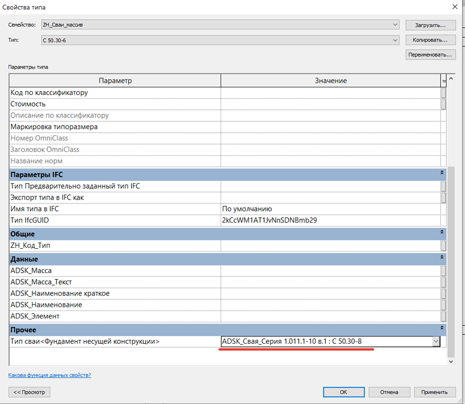
Task: Open the Тип сваи value dropdown arrow
Action: click(436, 341)
